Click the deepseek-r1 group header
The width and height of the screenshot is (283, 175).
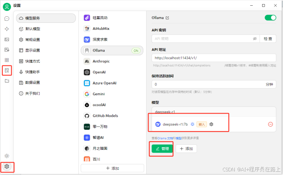click(x=214, y=112)
